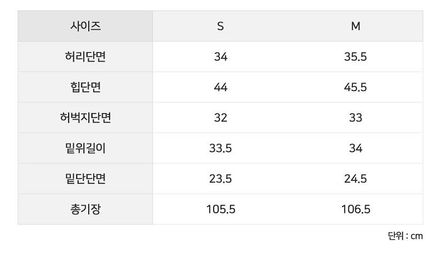The height and width of the screenshot is (275, 441).
Task: Click the 밑단단면 row label
Action: click(x=86, y=178)
